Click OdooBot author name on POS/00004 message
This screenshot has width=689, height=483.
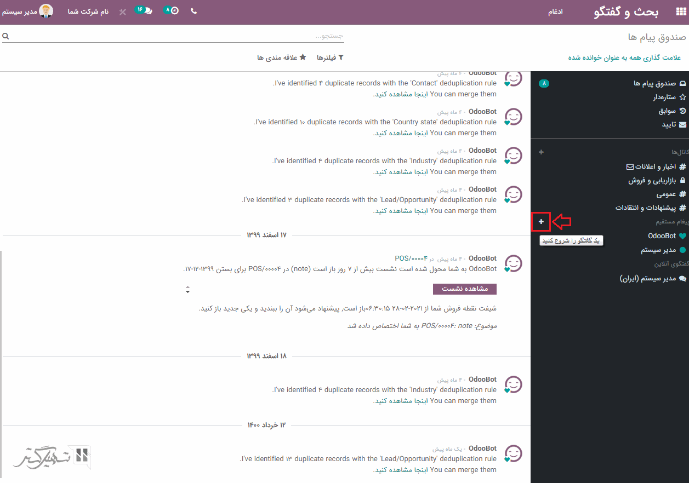tap(482, 258)
